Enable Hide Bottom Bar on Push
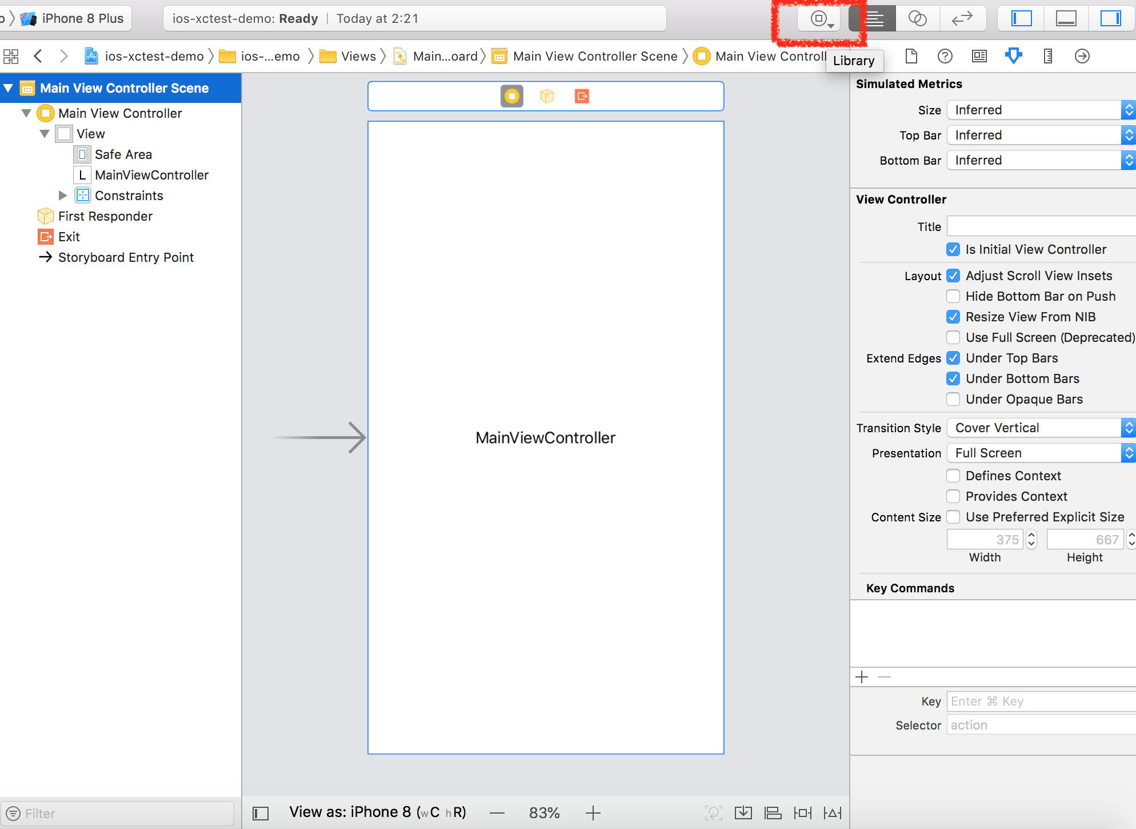Image resolution: width=1136 pixels, height=829 pixels. click(953, 296)
